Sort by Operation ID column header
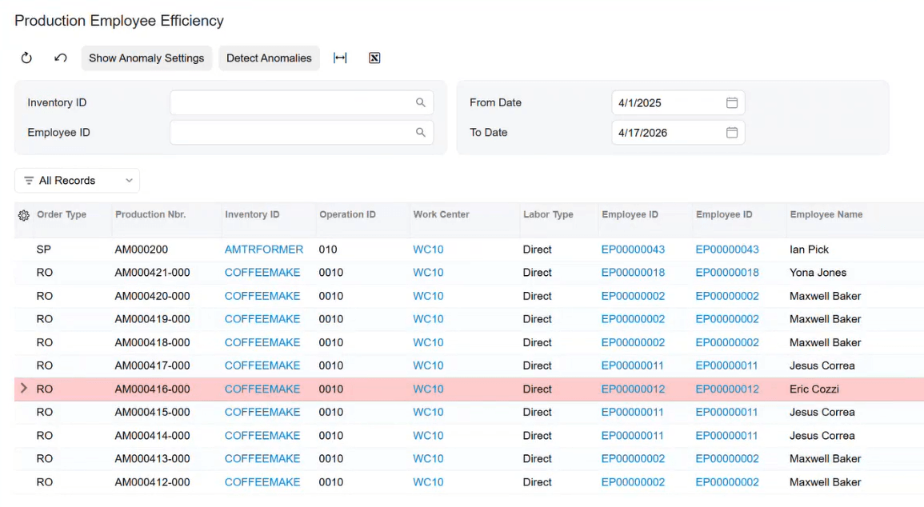The width and height of the screenshot is (924, 507). (347, 214)
